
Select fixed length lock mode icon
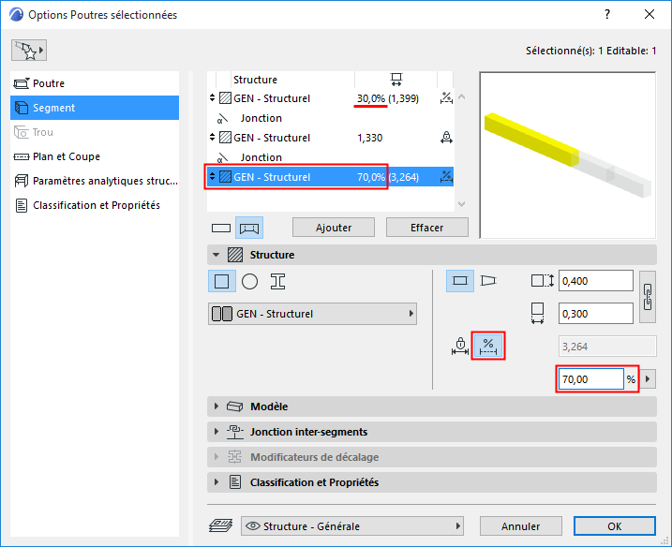click(x=460, y=347)
